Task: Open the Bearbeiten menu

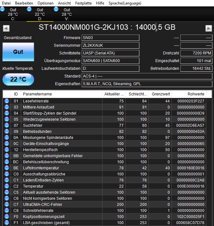Action: tap(24, 3)
